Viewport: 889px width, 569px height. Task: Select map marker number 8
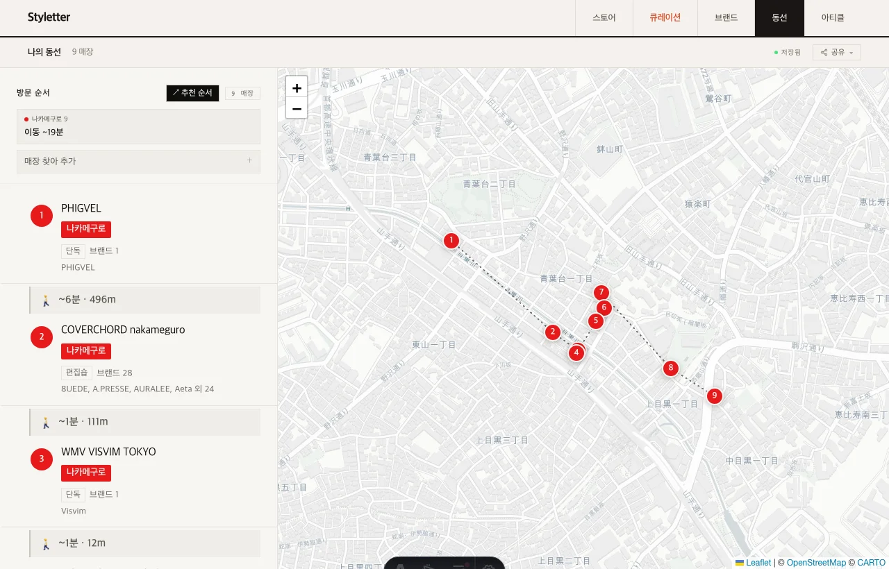tap(670, 368)
